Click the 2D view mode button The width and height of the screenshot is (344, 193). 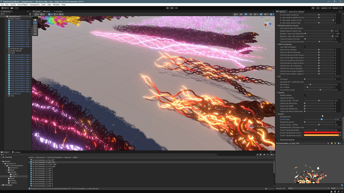click(241, 14)
